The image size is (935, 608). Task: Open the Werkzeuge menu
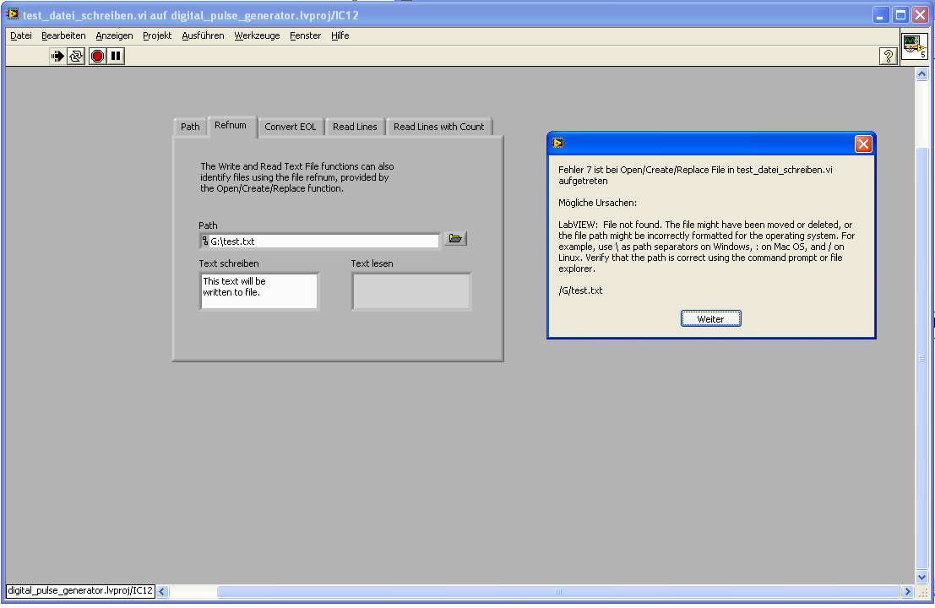point(257,35)
